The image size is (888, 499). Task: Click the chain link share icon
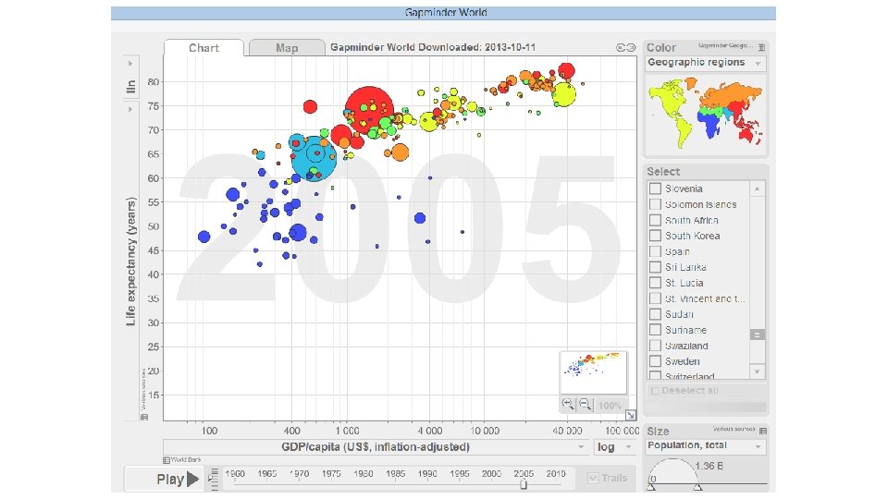point(626,47)
